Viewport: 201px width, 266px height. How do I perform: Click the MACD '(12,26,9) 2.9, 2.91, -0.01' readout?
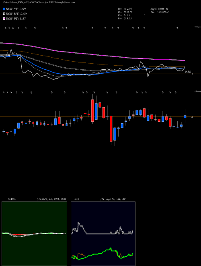51,199
